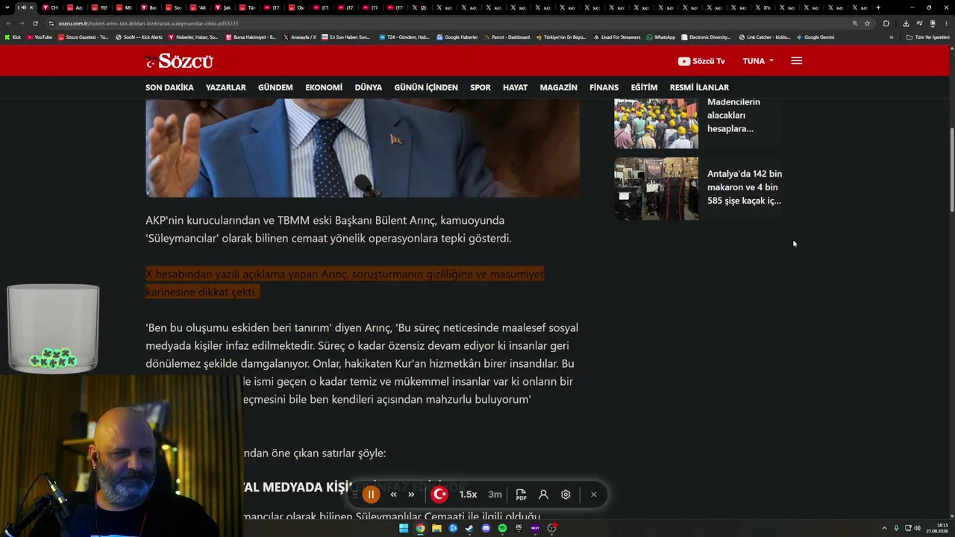Show more bookmarks via overflow chevron
The image size is (955, 537).
(x=891, y=37)
